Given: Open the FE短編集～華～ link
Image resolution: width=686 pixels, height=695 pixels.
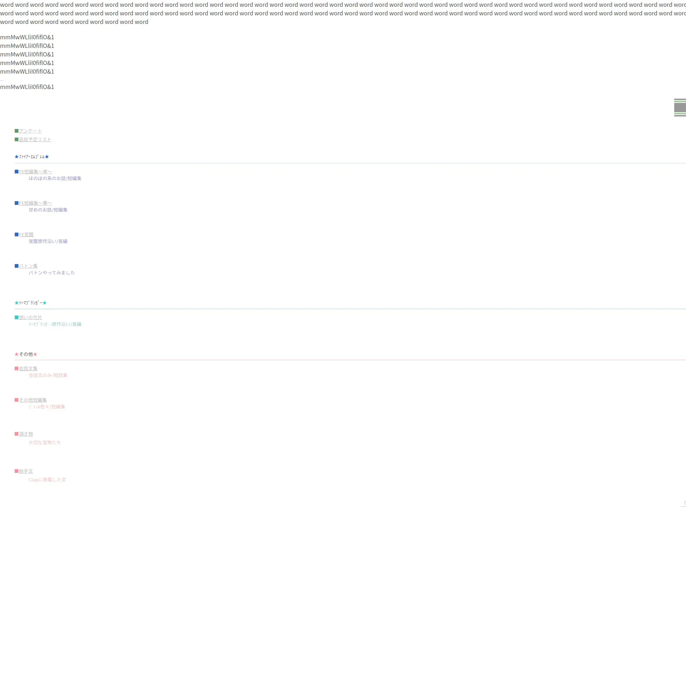Looking at the screenshot, I should coord(35,203).
